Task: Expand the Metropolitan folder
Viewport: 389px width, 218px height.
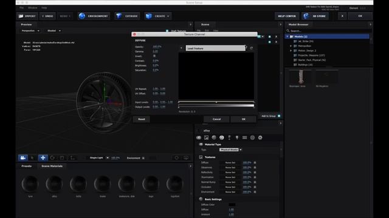Action: pos(291,46)
